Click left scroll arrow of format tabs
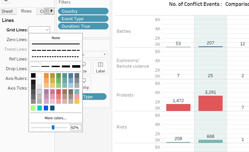Viewport: 249px width, 152px height. pos(46,11)
